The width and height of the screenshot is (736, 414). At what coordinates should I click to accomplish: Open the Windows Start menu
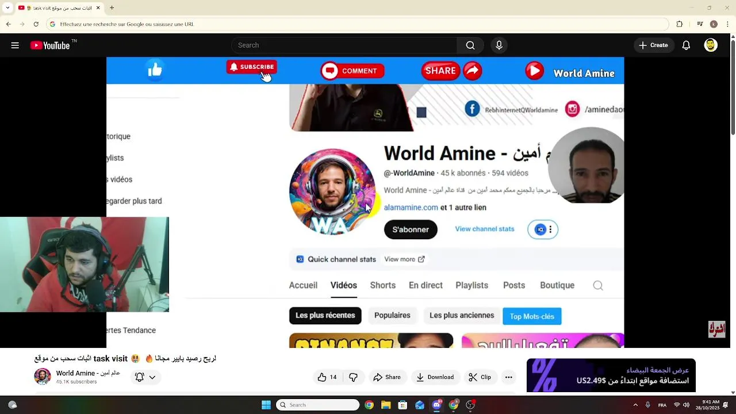[266, 405]
